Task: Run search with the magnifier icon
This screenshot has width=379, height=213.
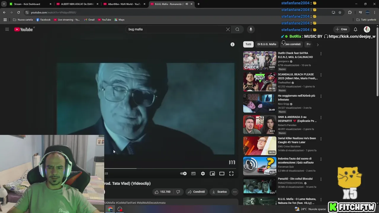Action: point(237,29)
